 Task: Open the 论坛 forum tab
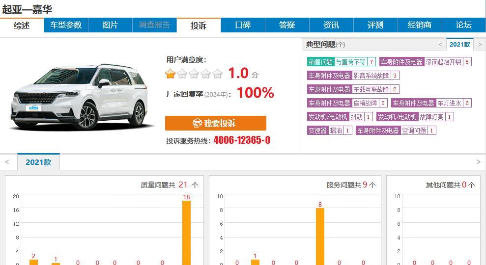tap(464, 26)
